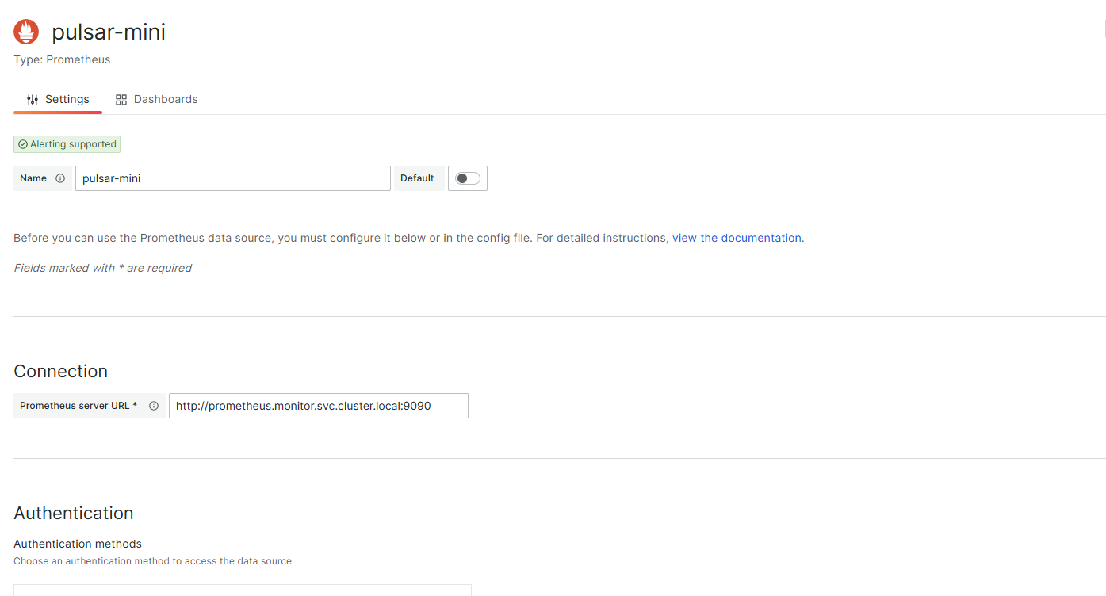Viewport: 1106px width, 596px height.
Task: Click the pulsar-mini page title
Action: tap(109, 32)
